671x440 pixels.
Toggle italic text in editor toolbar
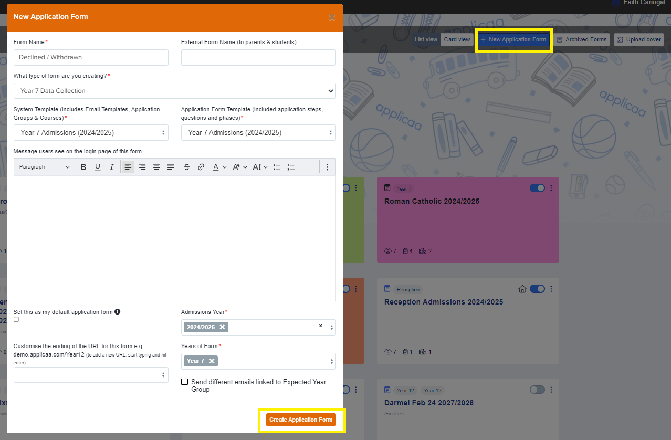tap(111, 167)
